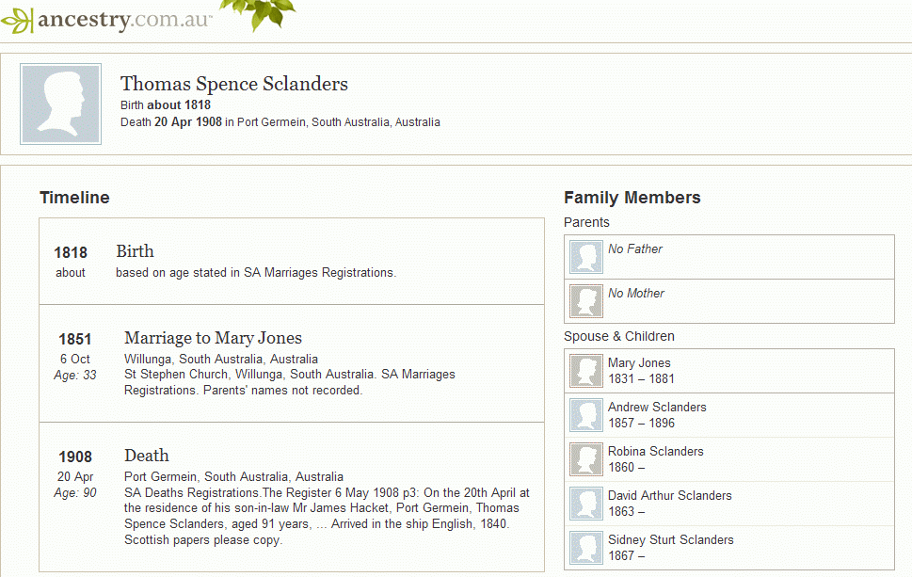This screenshot has height=577, width=912.
Task: Select the Marriage to Mary Jones event
Action: [213, 338]
